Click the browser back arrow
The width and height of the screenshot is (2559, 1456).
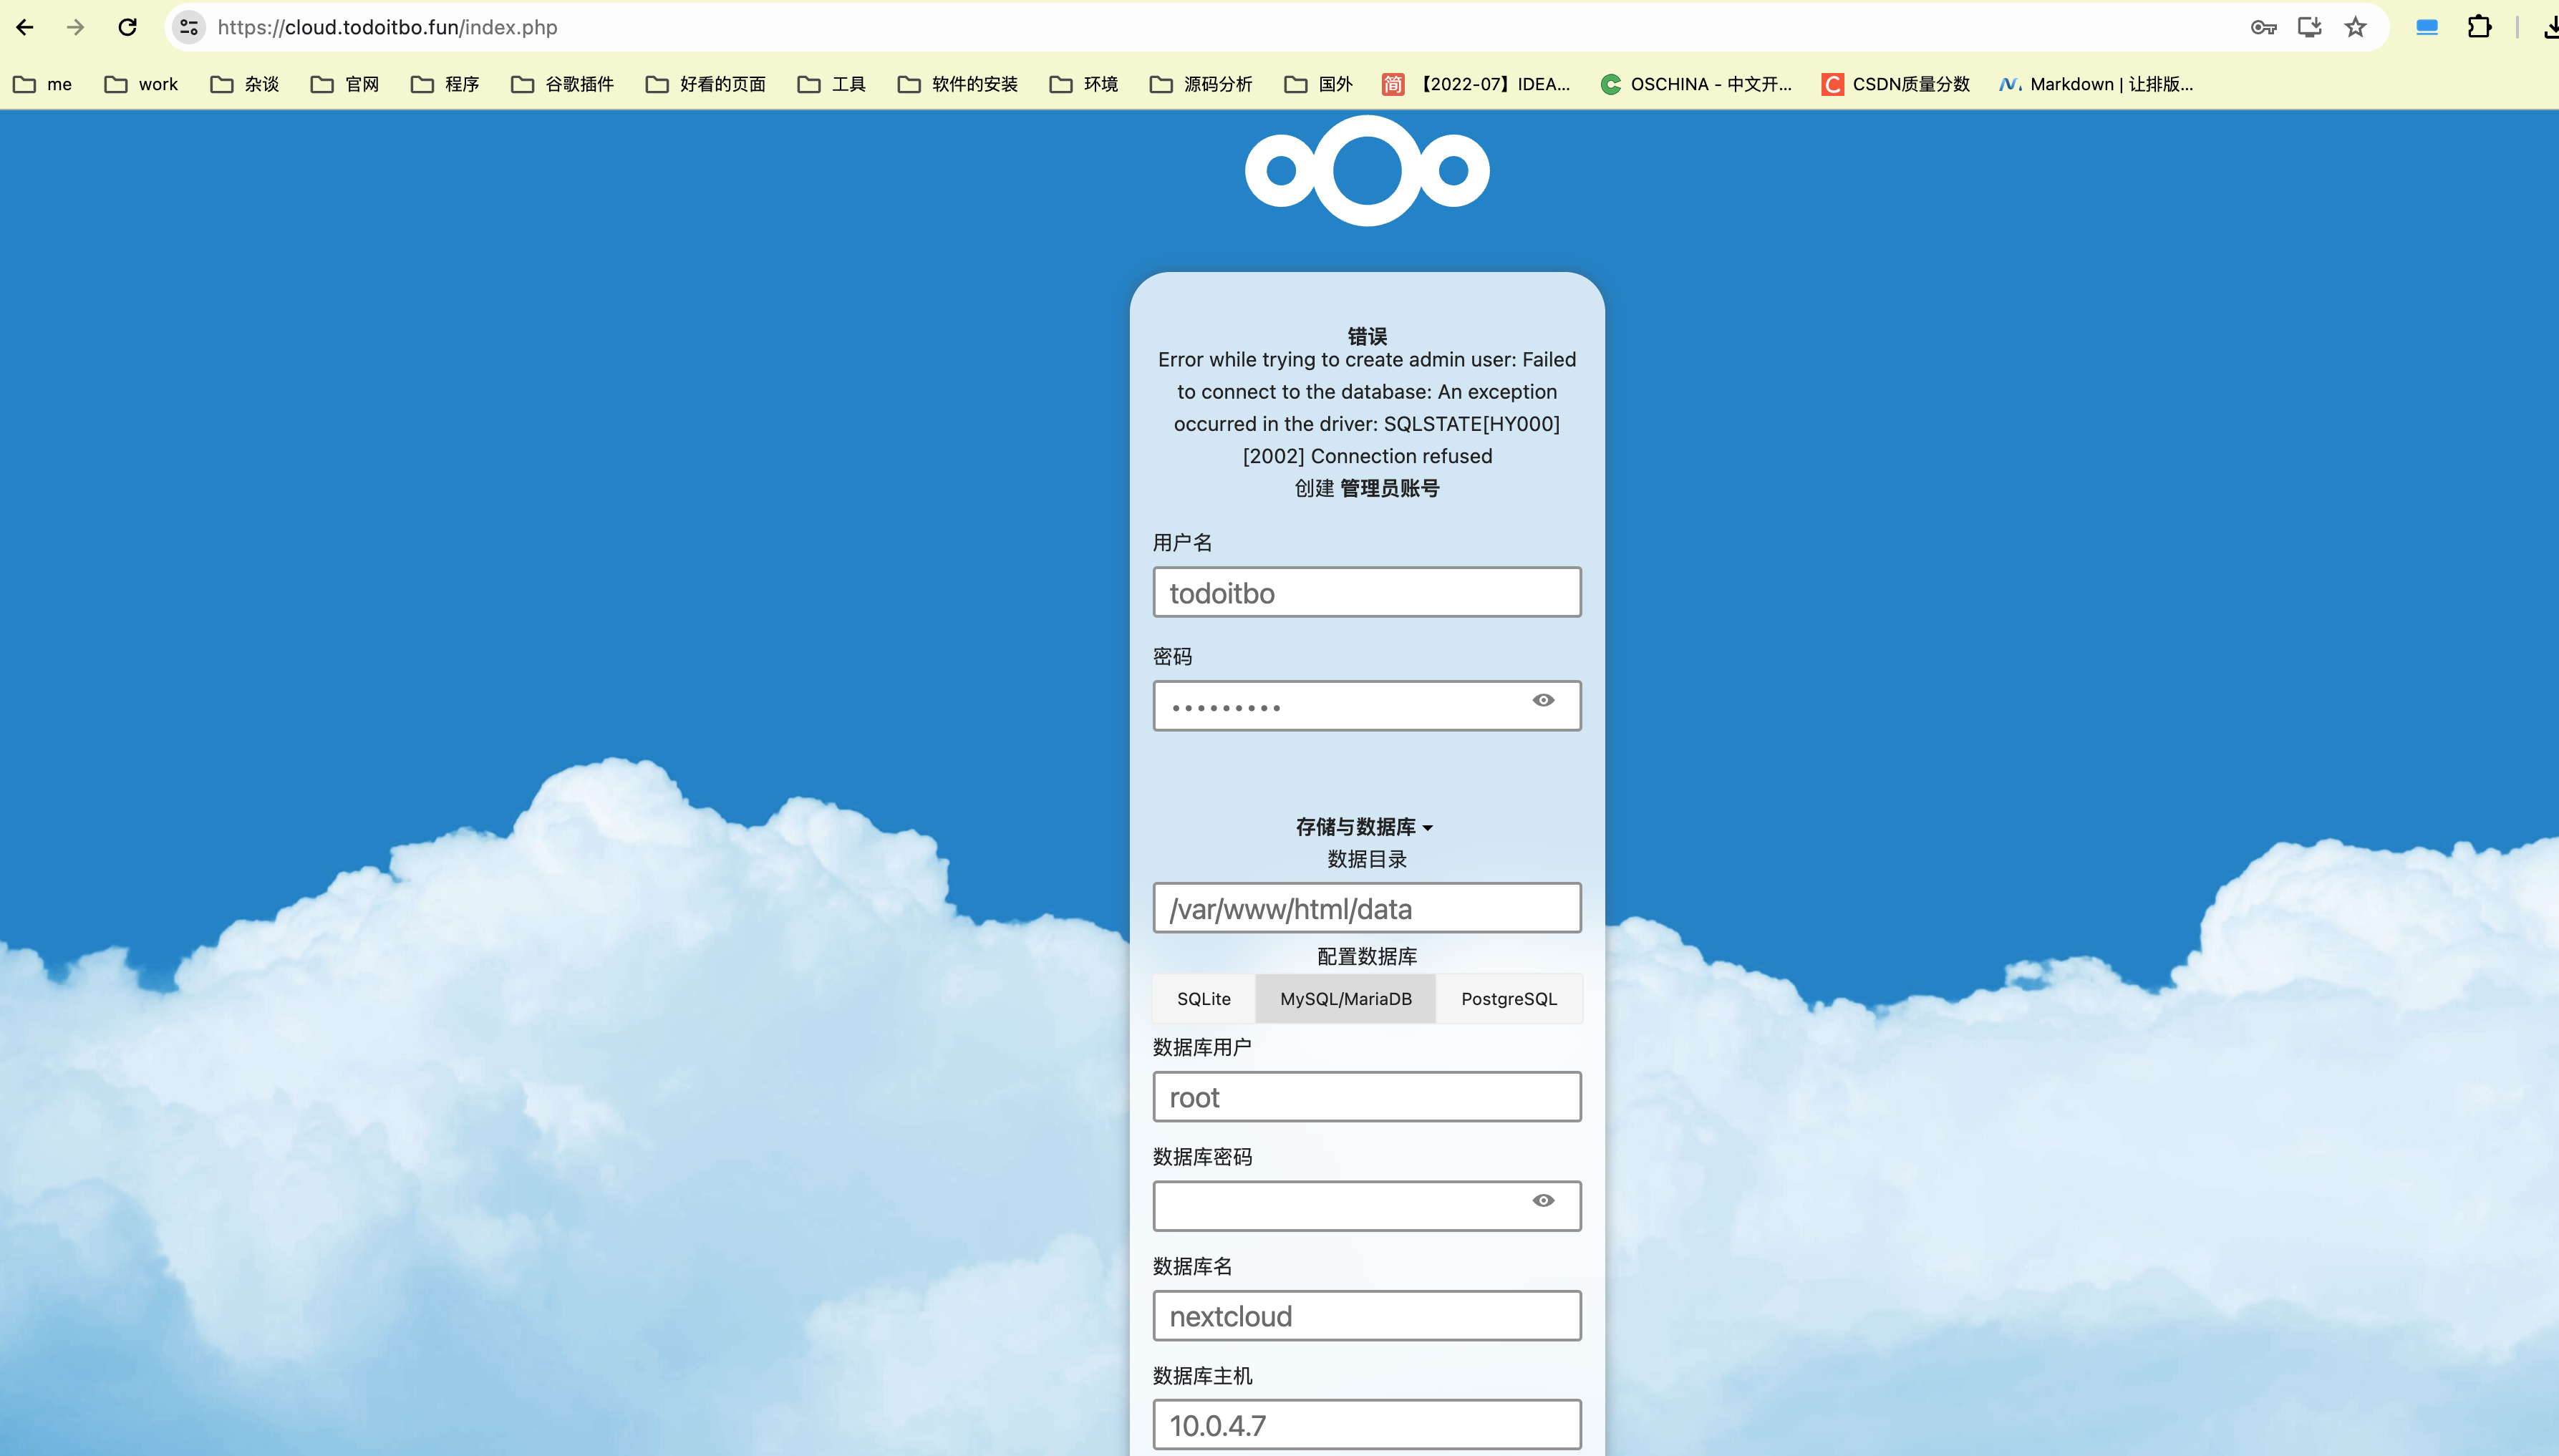pyautogui.click(x=25, y=27)
